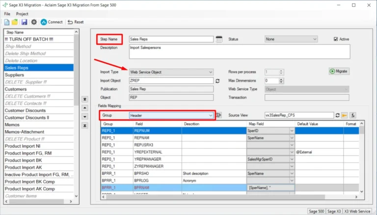Click the Migrate button

pos(339,71)
